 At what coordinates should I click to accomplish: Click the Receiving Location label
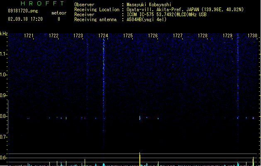point(97,10)
